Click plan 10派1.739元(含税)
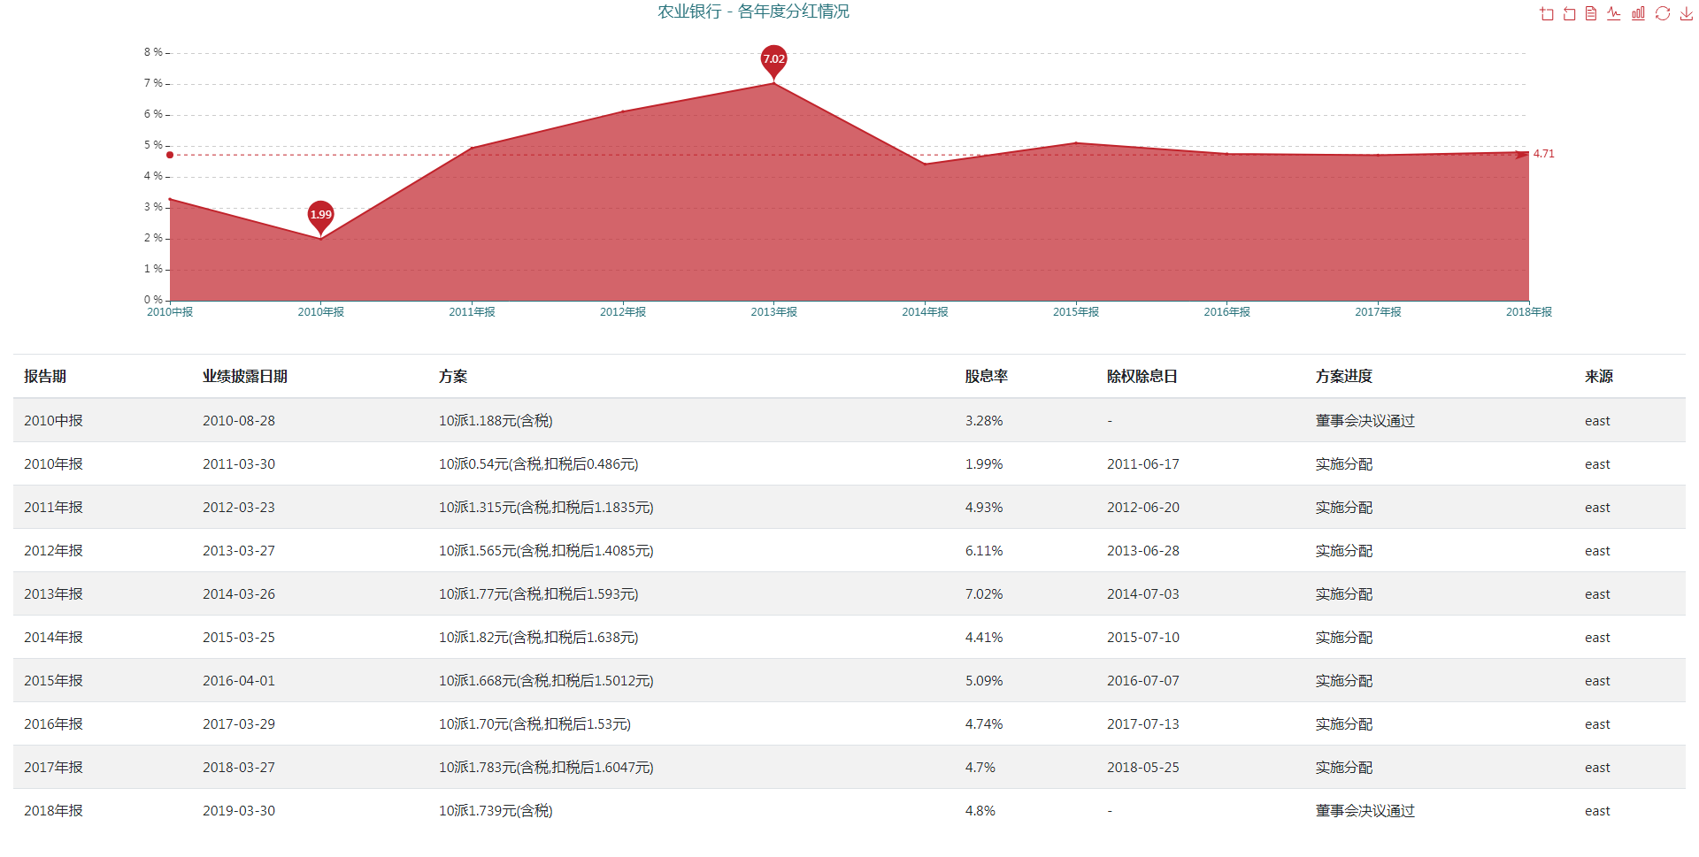 (496, 811)
